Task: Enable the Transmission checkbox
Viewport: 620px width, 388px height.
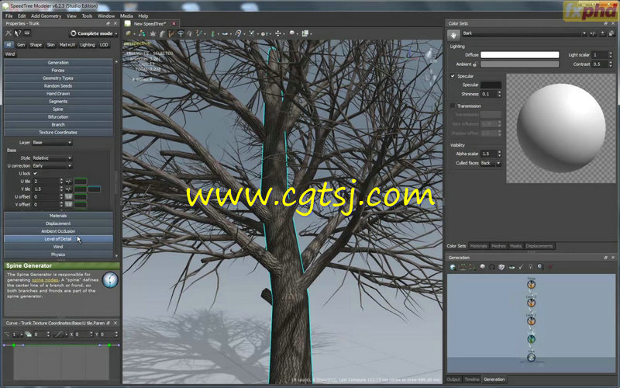Action: coord(453,106)
